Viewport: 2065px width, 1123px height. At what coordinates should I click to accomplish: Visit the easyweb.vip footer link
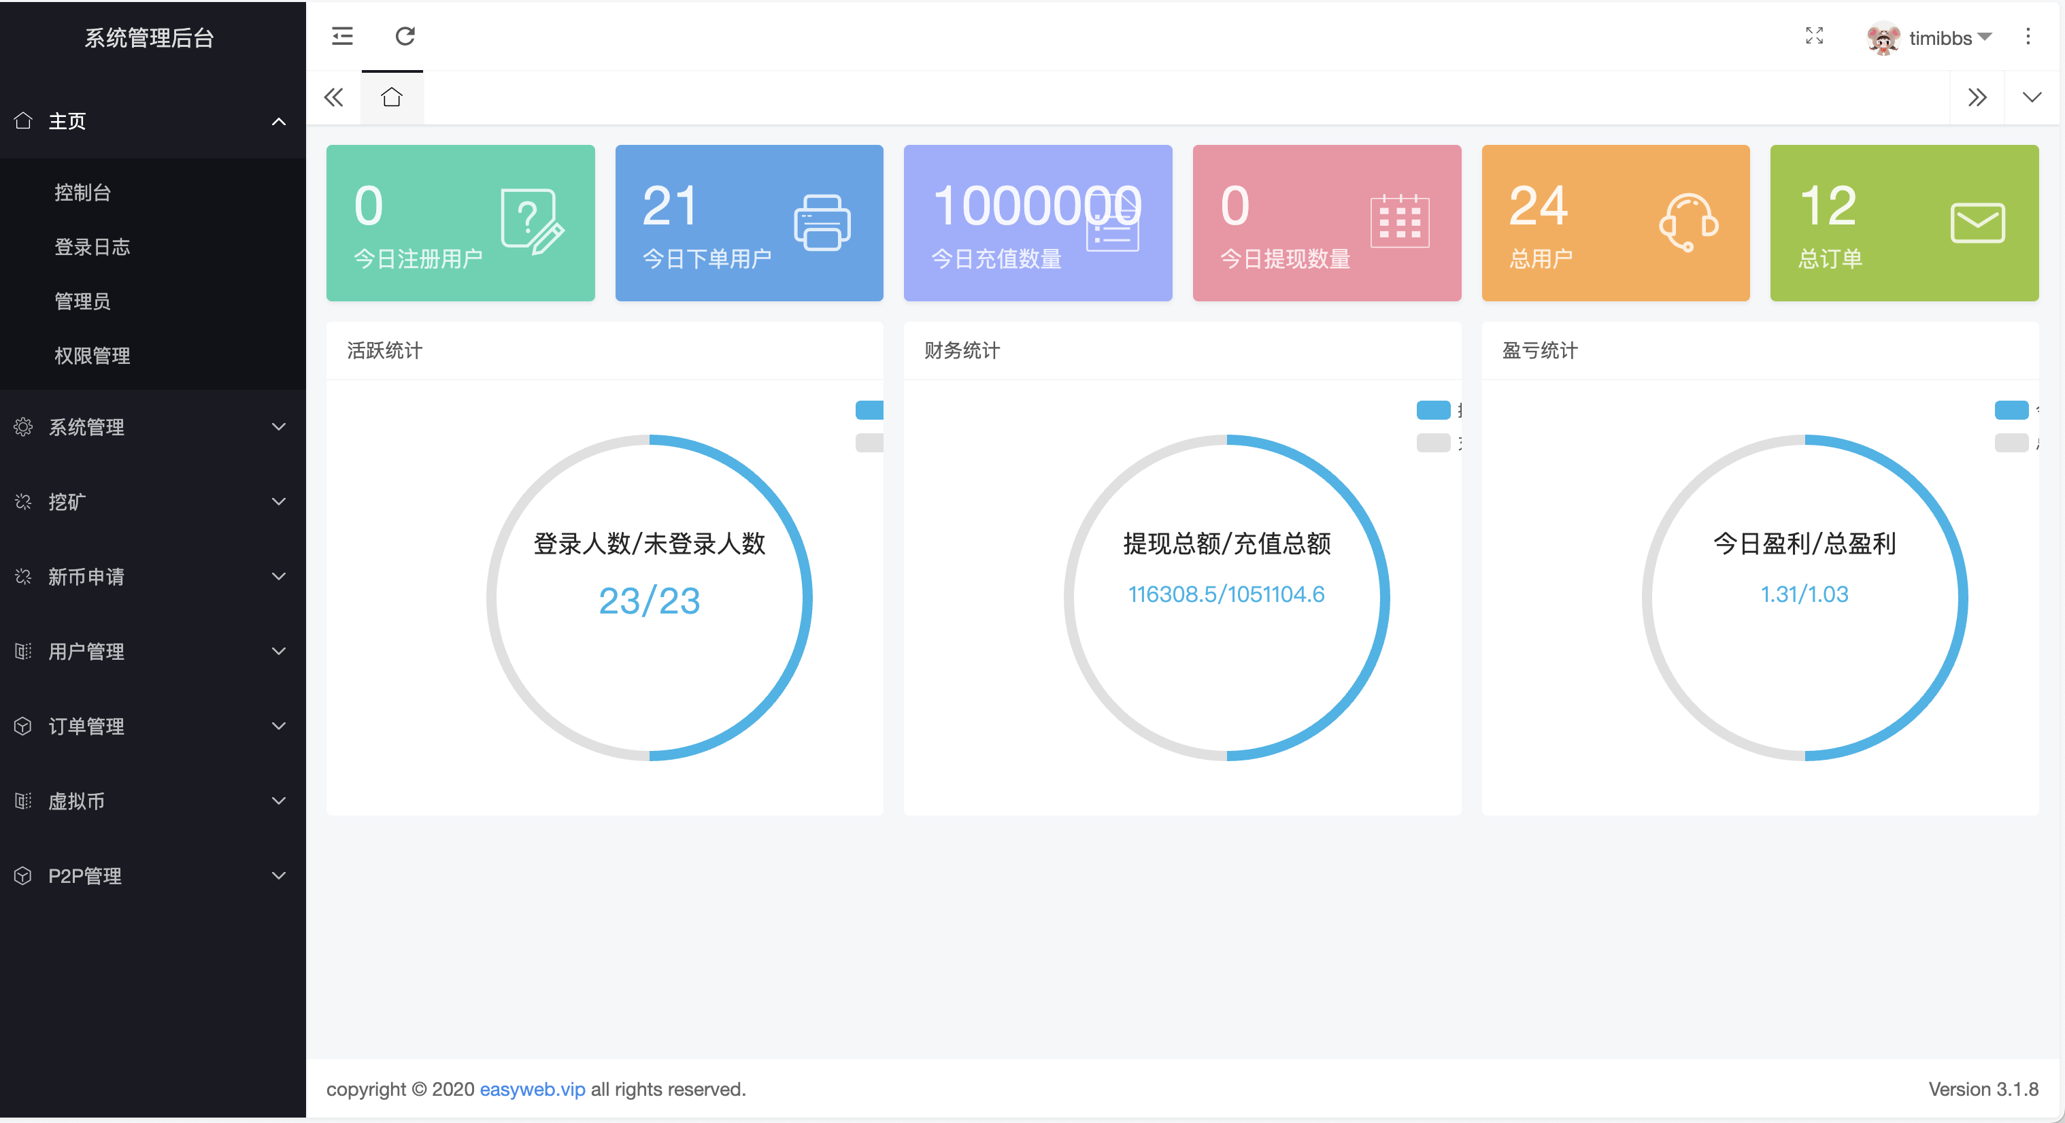531,1088
